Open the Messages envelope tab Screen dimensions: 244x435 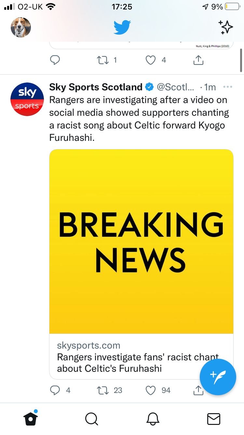click(214, 419)
